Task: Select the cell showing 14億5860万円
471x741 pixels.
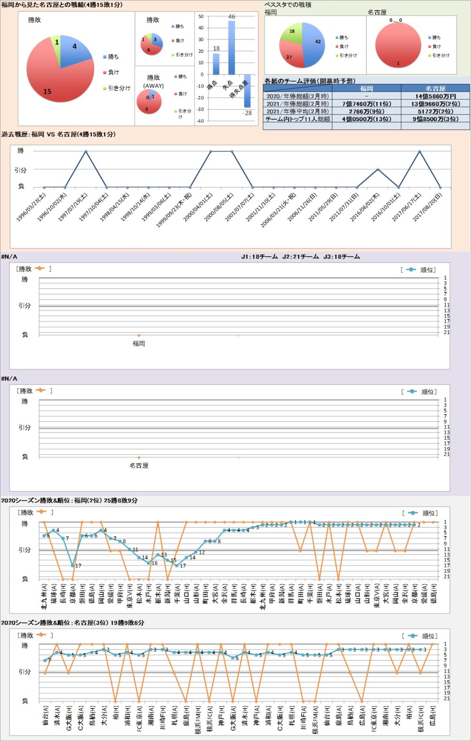Action: (x=435, y=96)
